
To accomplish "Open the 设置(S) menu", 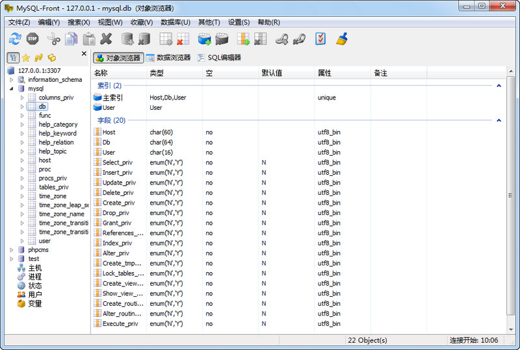I will pyautogui.click(x=239, y=22).
